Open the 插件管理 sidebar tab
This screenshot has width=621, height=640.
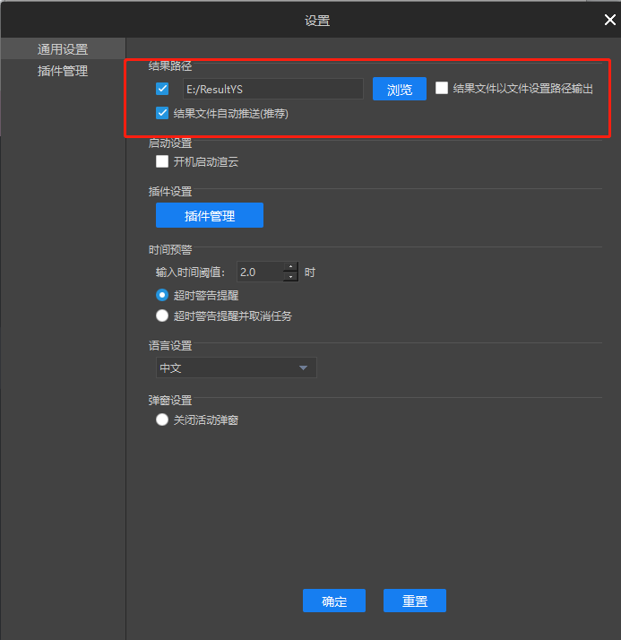click(63, 71)
